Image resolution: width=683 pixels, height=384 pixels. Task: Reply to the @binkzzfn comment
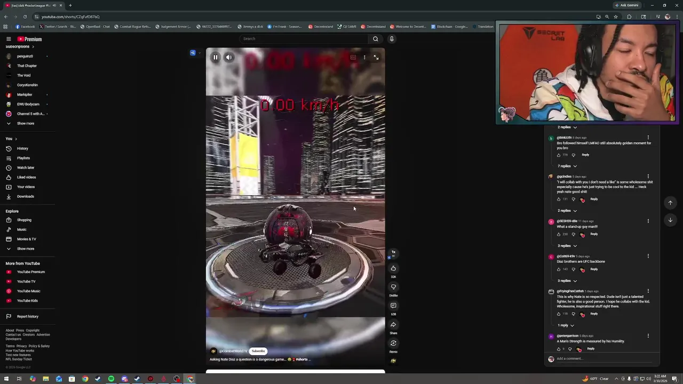(x=585, y=155)
